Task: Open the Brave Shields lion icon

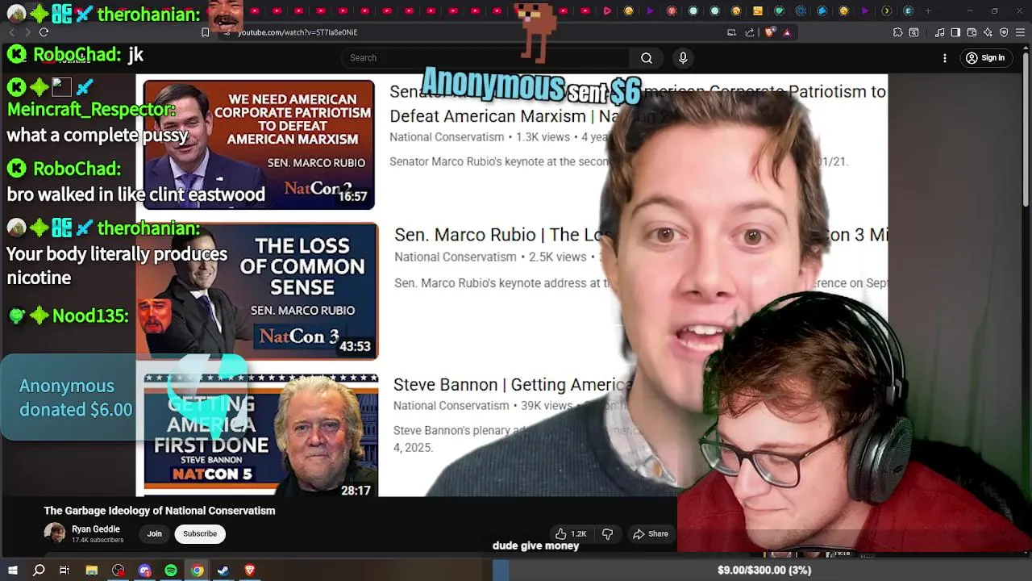Action: (769, 32)
